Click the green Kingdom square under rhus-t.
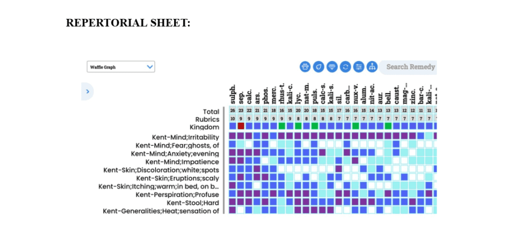 pyautogui.click(x=282, y=126)
